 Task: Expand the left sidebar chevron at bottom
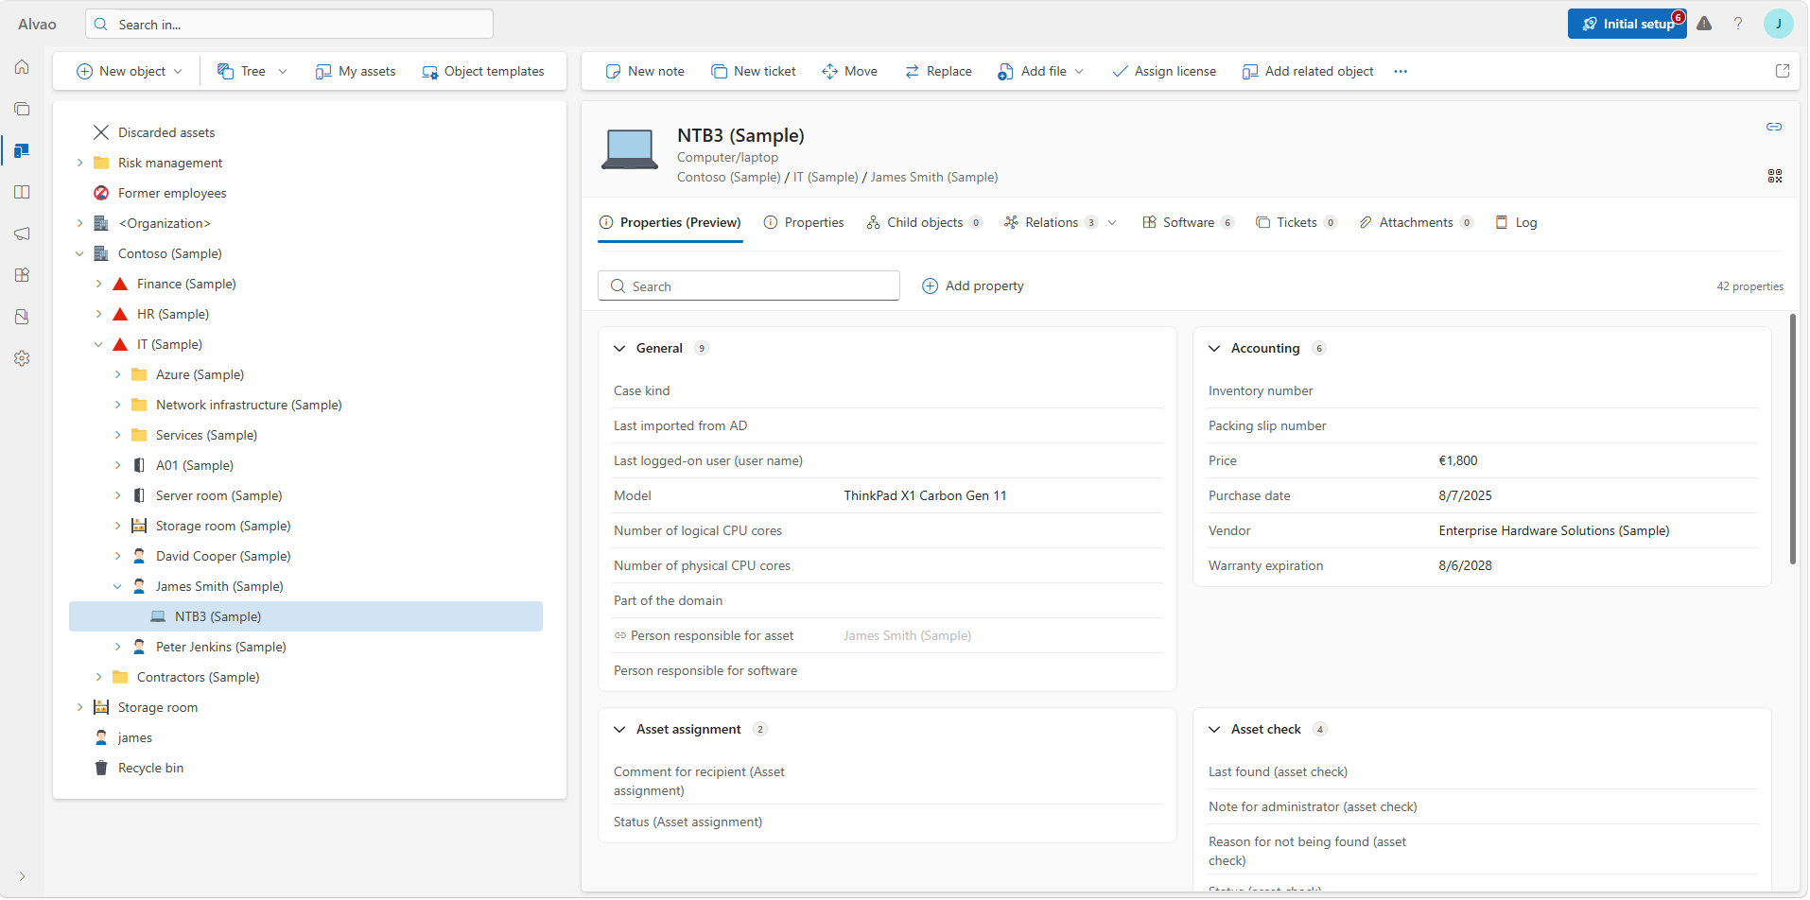(22, 876)
